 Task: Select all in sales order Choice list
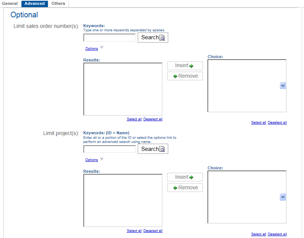[x=259, y=123]
